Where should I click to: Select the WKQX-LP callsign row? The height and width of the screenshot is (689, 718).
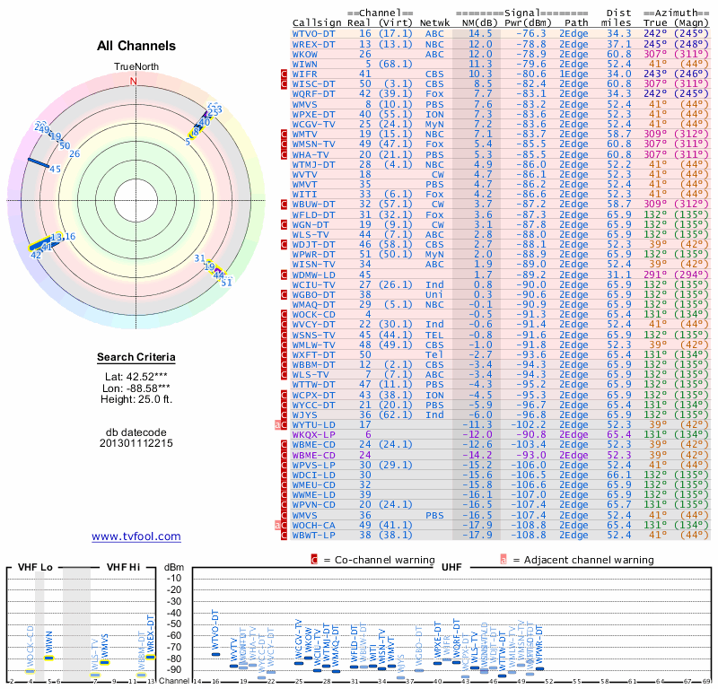[314, 434]
